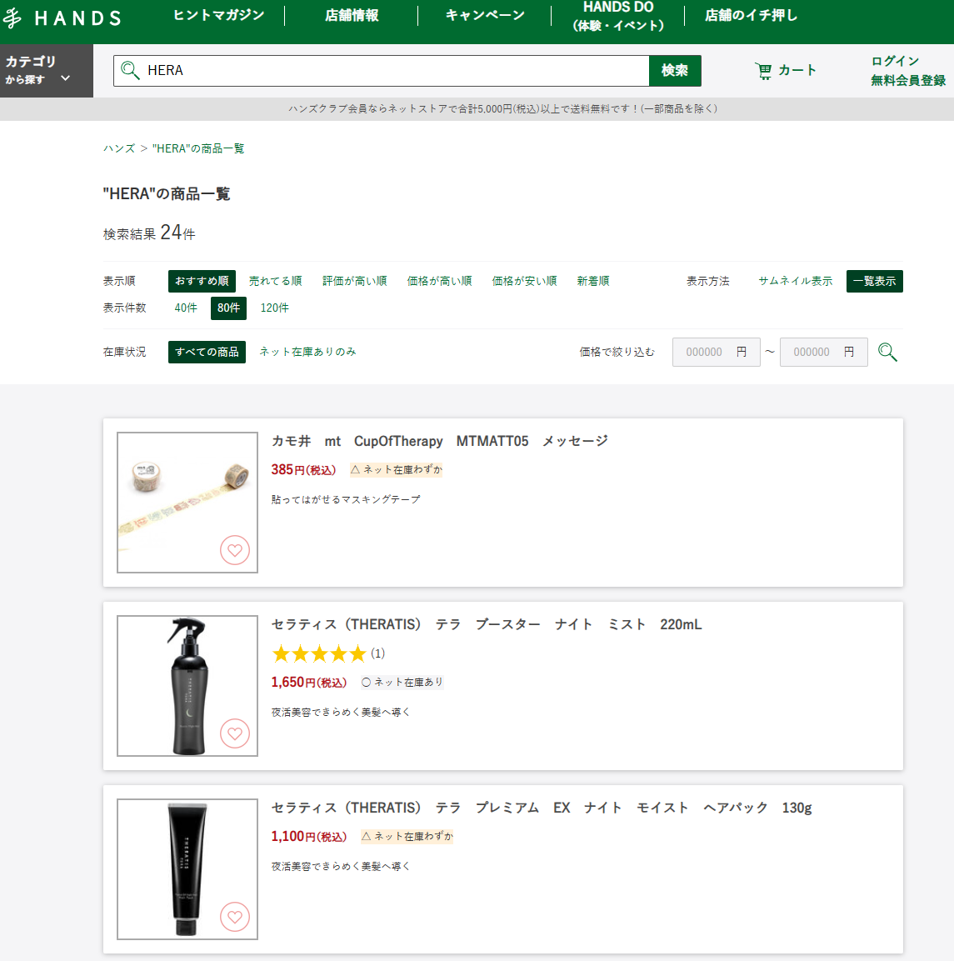Open product title THERATIS プレミアム EX ヘアパック 130g
Image resolution: width=954 pixels, height=961 pixels.
tap(542, 808)
